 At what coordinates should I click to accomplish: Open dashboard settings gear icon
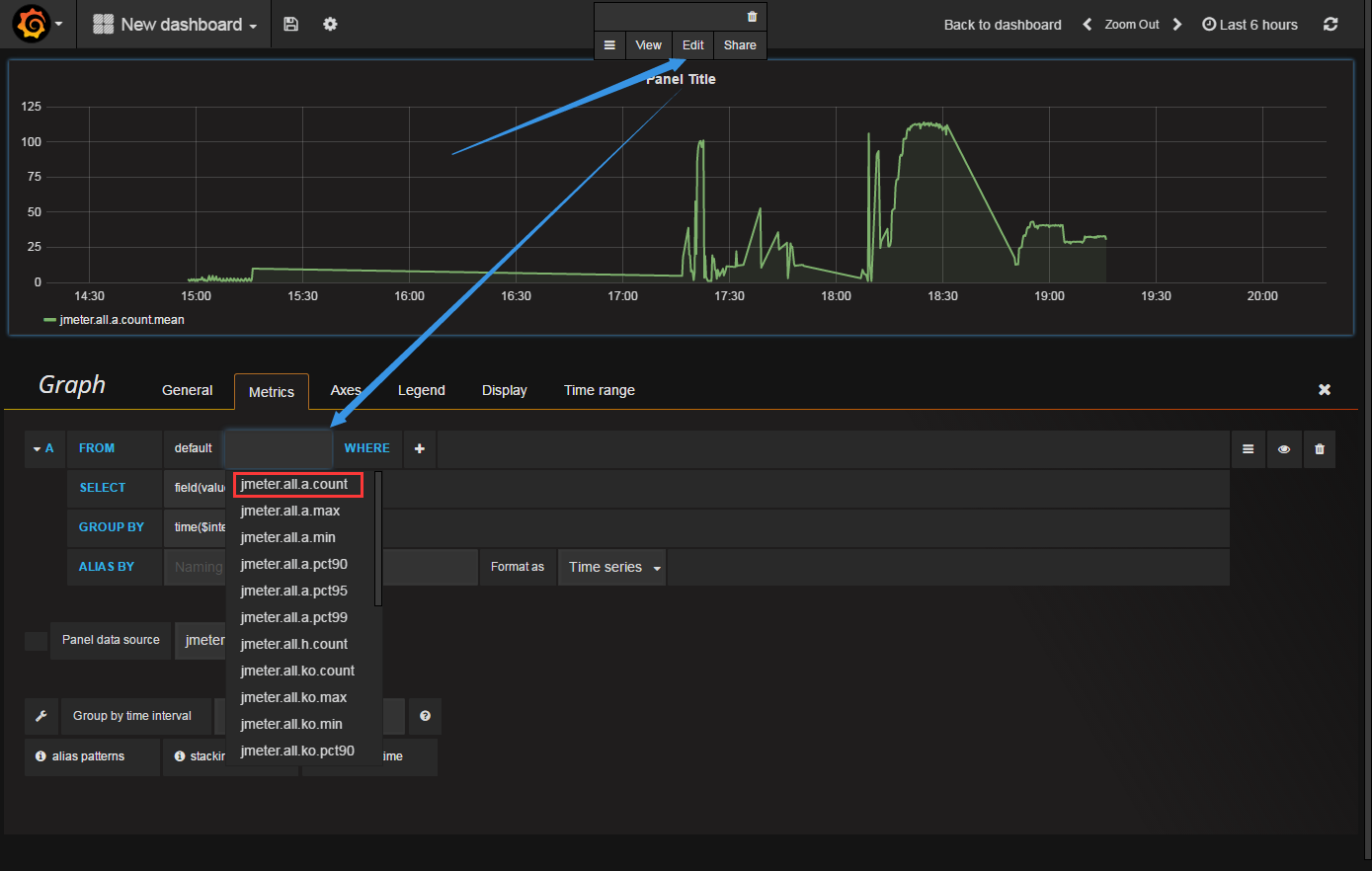coord(330,24)
